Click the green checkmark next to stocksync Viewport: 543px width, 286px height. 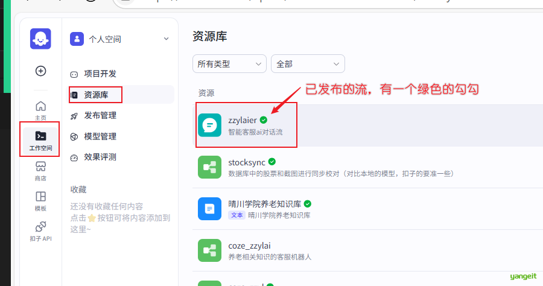272,162
